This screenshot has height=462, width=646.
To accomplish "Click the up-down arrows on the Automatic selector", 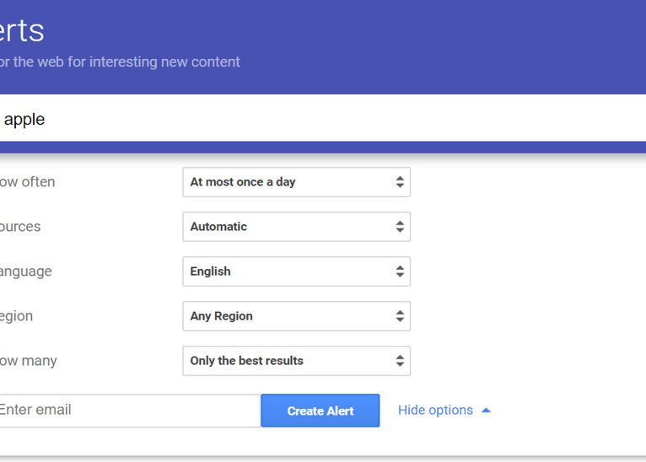I will point(400,227).
